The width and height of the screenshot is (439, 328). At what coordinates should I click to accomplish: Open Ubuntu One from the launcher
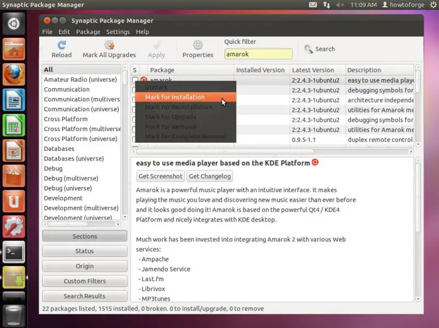(x=14, y=201)
